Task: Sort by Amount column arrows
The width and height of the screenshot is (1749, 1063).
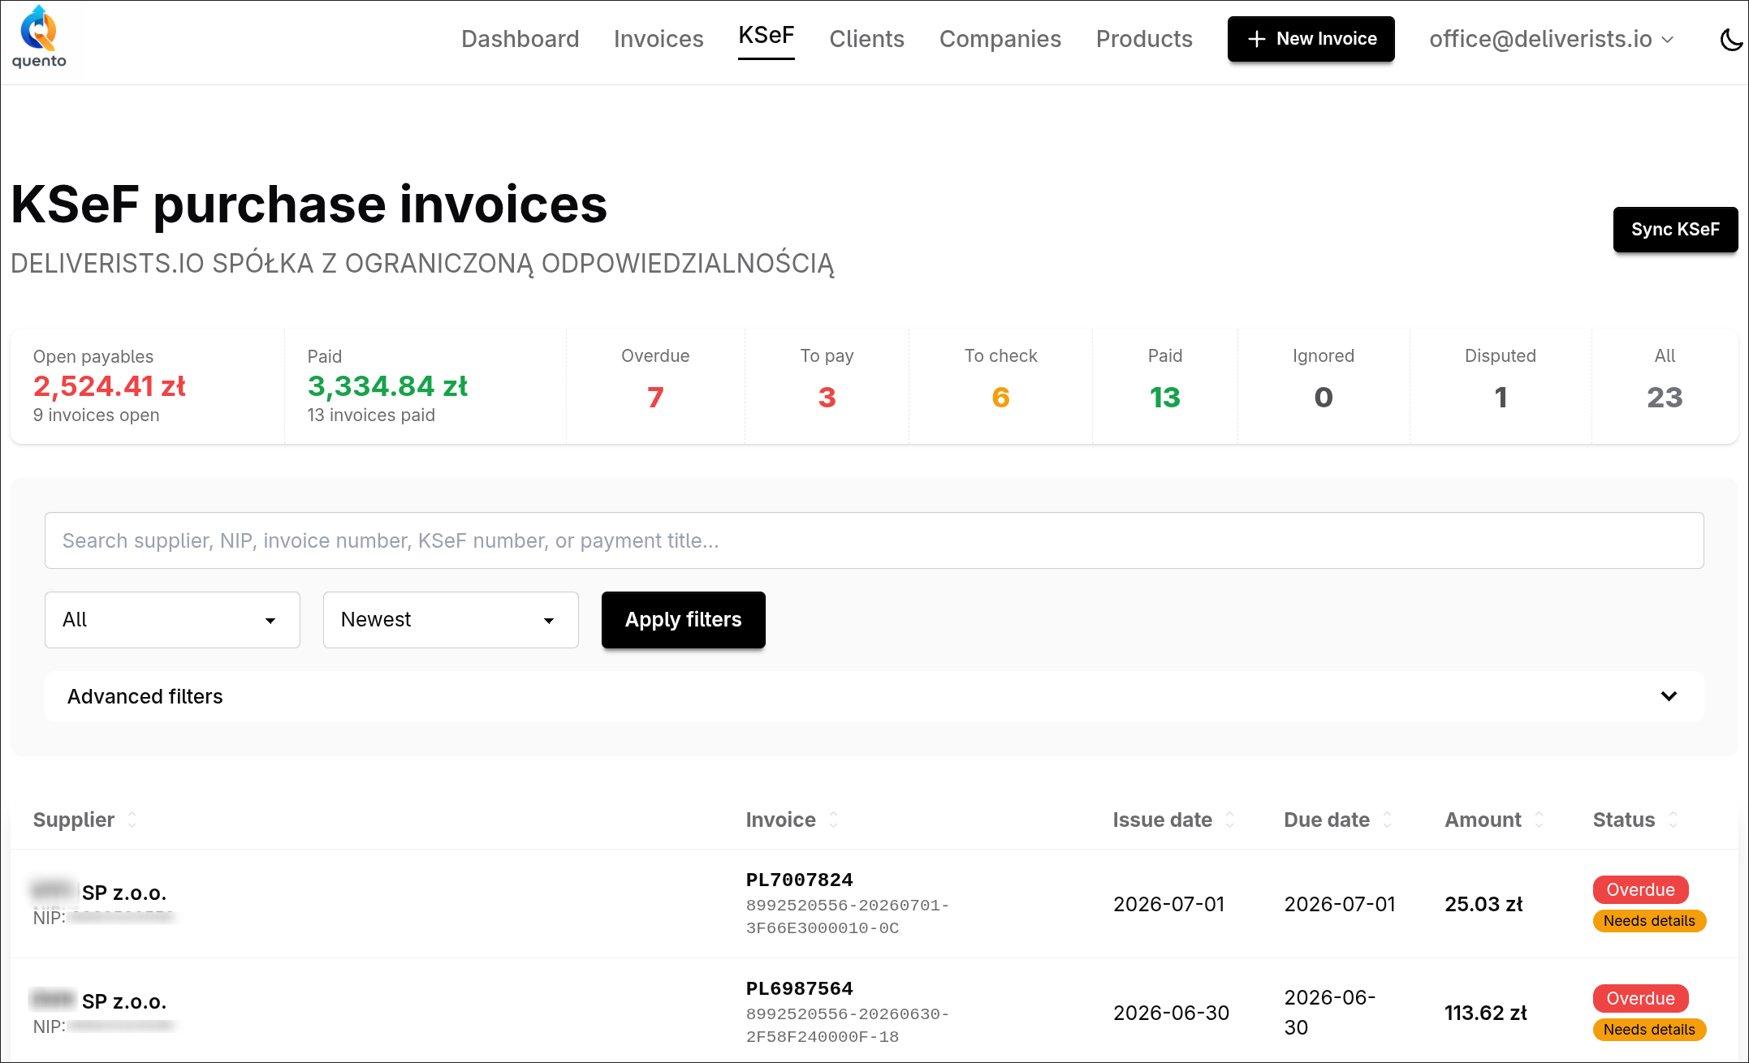Action: pos(1540,820)
